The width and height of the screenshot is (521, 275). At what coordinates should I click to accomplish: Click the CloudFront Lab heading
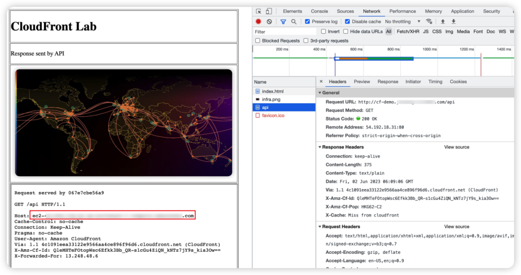(54, 26)
